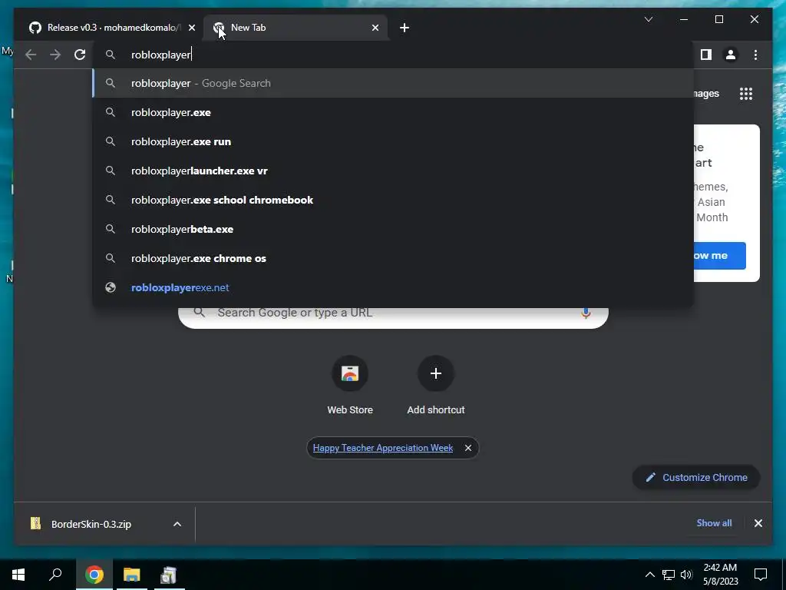The width and height of the screenshot is (786, 590).
Task: Open the Google apps grid
Action: pos(746,94)
